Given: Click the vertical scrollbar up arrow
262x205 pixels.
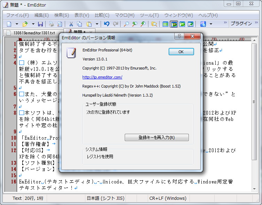Looking at the screenshot, I should pyautogui.click(x=254, y=41).
